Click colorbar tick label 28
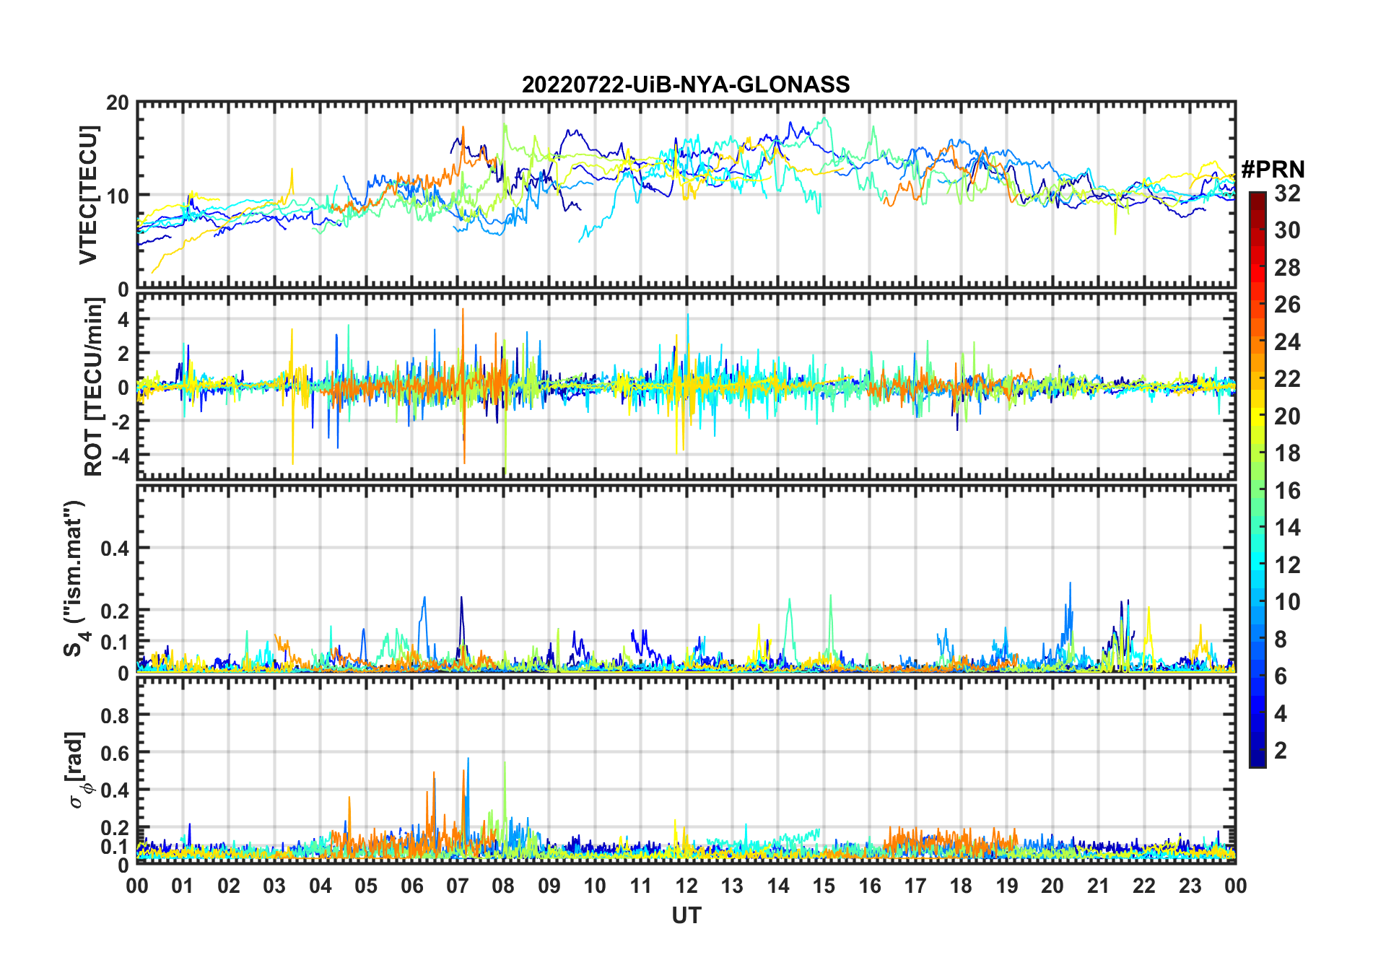Viewport: 1373px width, 960px height. 1287,268
